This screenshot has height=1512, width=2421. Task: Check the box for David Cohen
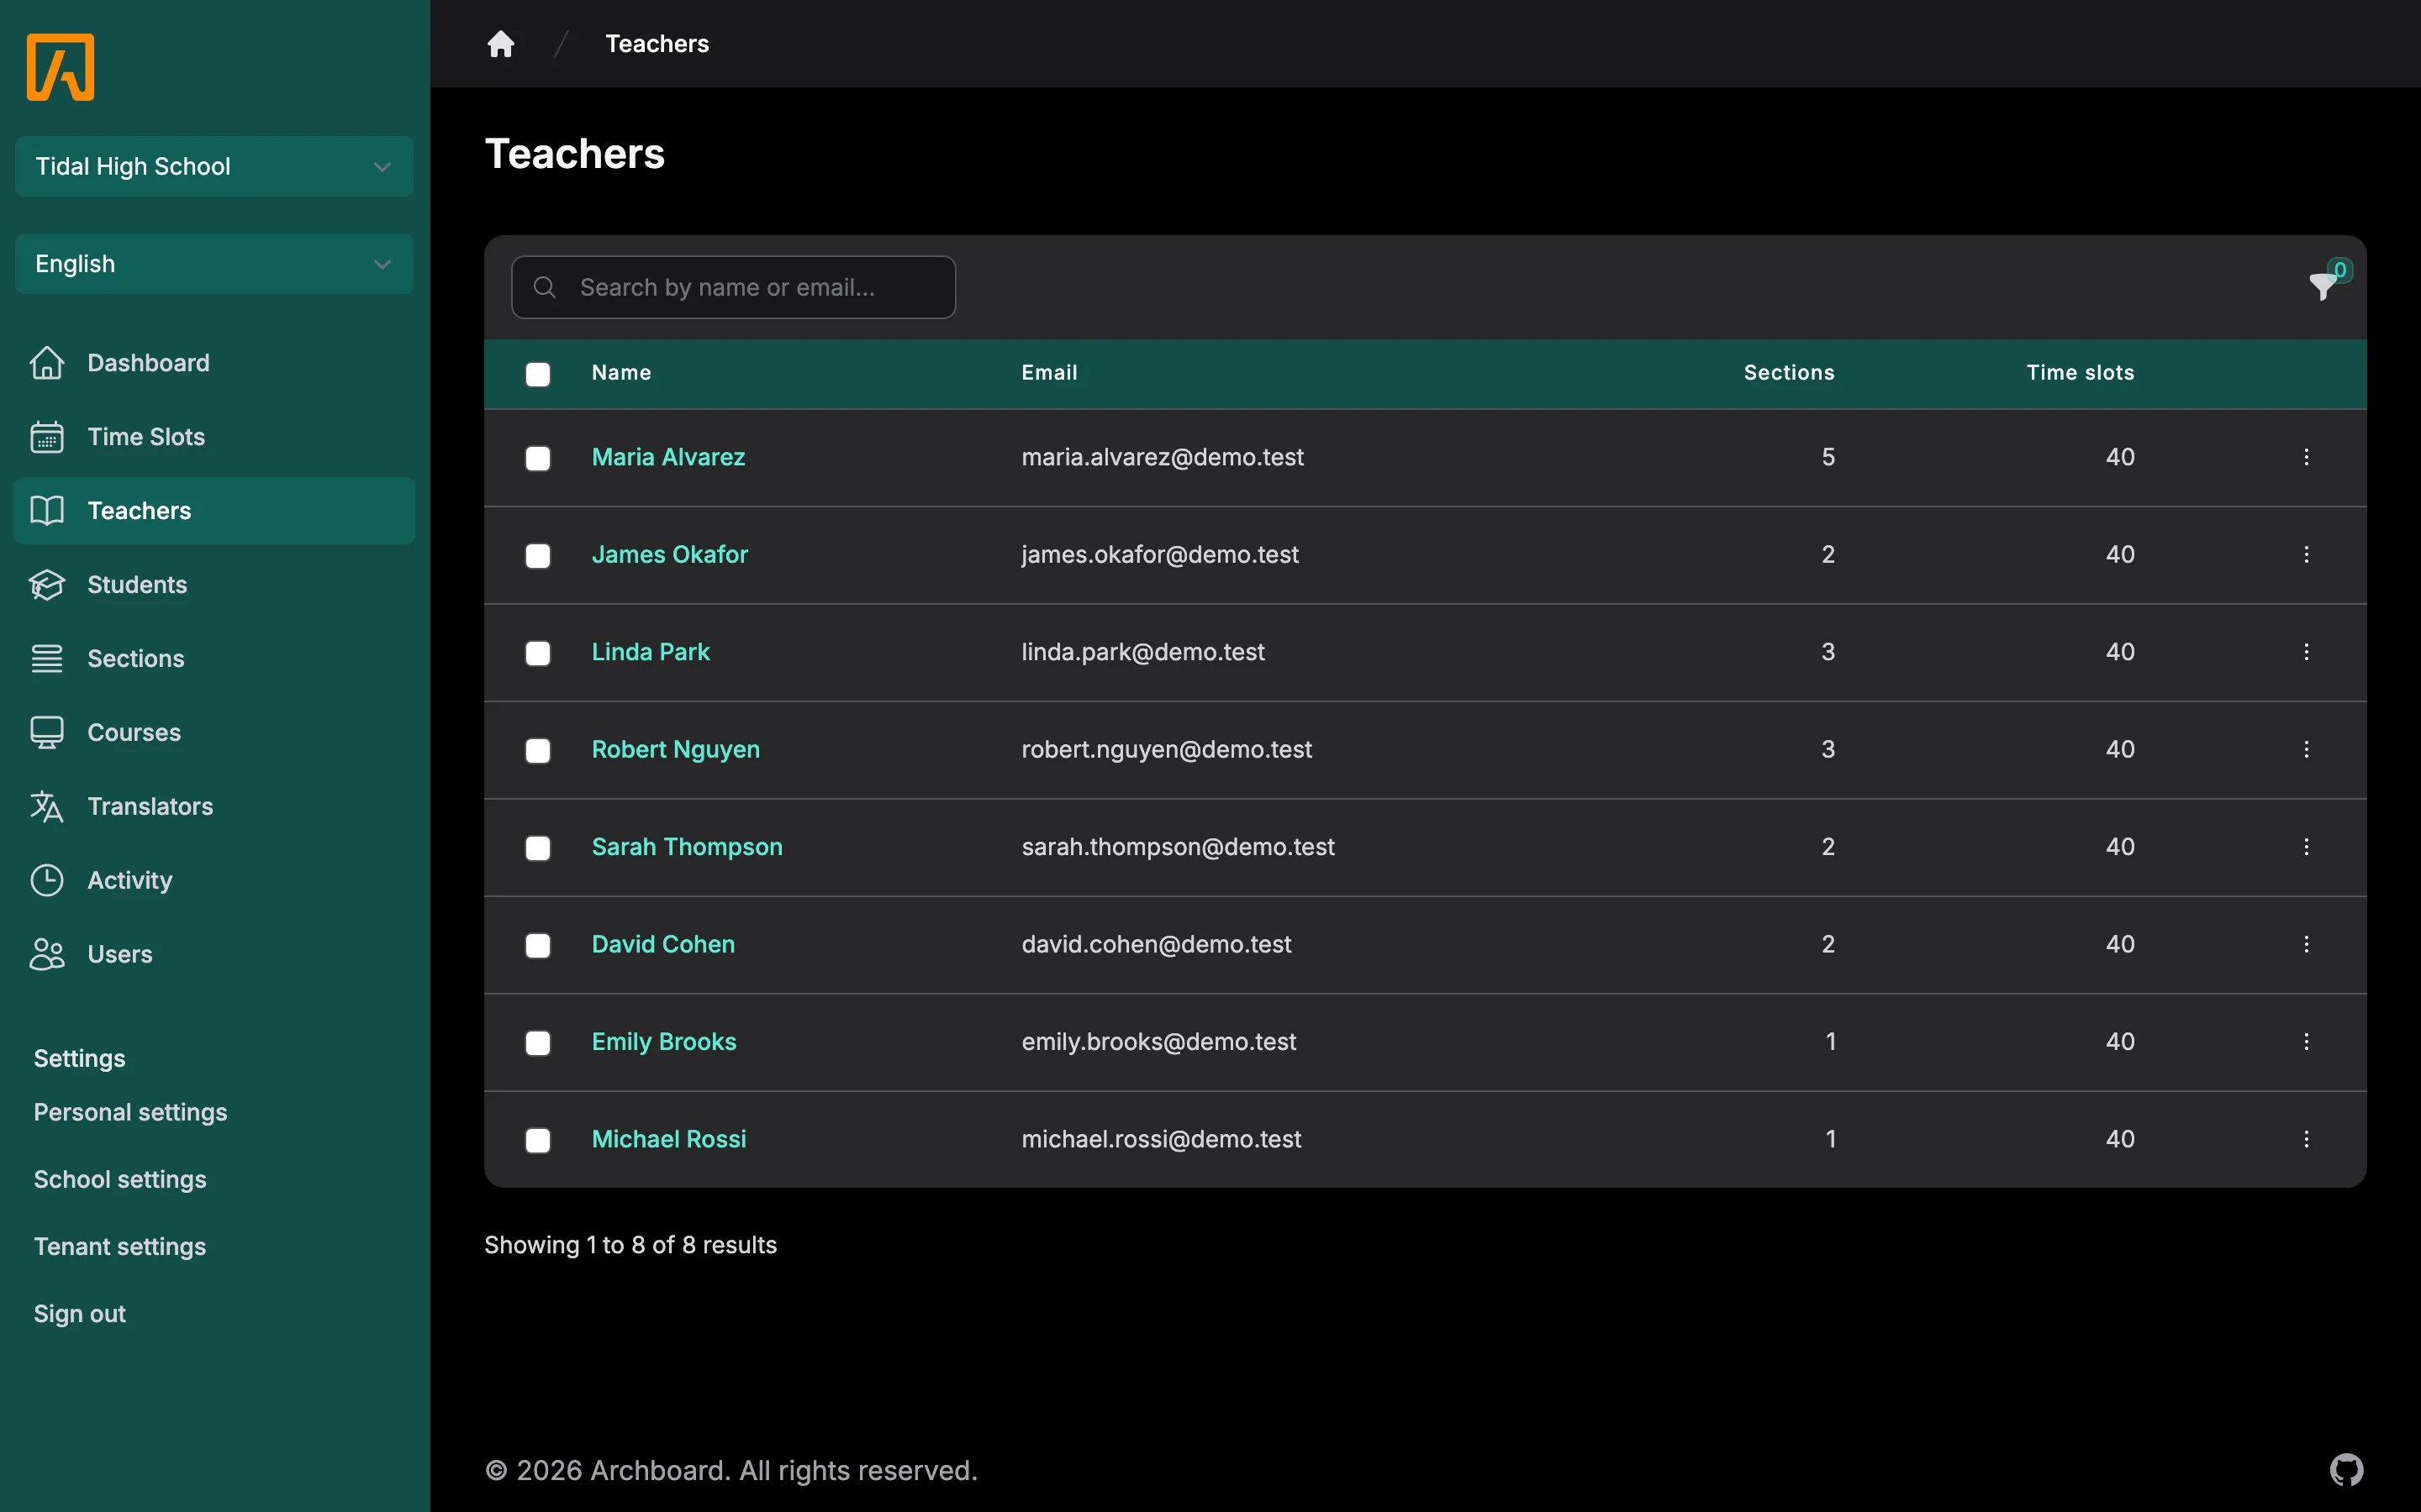click(538, 946)
